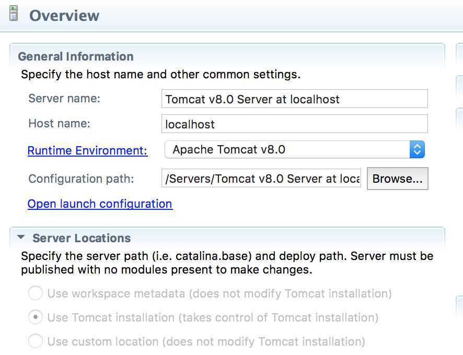The image size is (463, 355).
Task: Click into the Host name field
Action: pos(294,124)
